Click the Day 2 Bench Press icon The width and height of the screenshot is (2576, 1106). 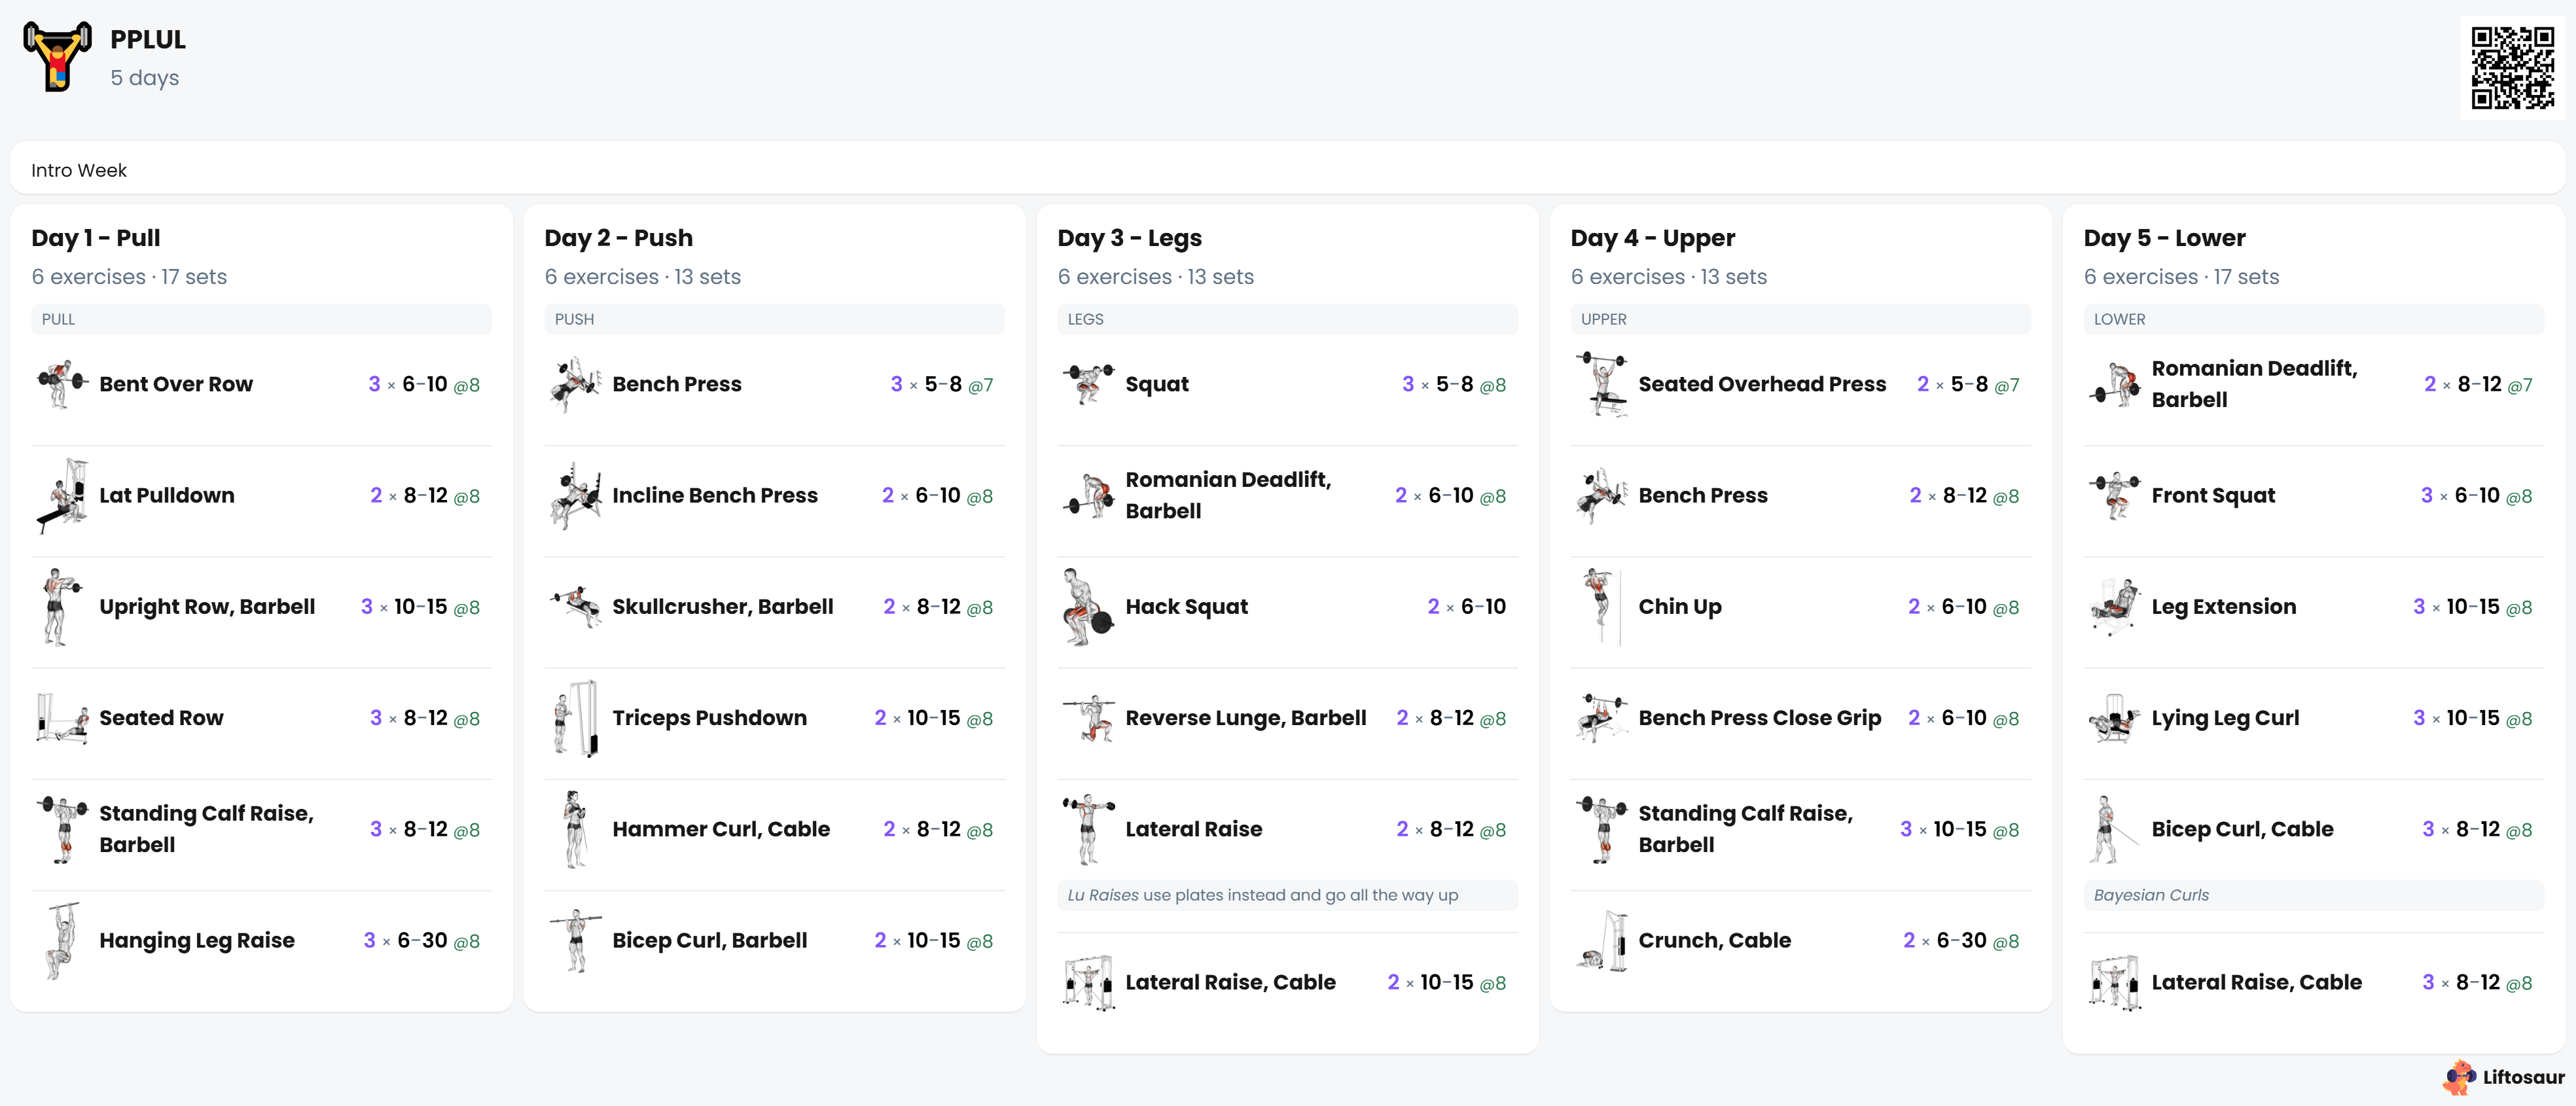[575, 384]
